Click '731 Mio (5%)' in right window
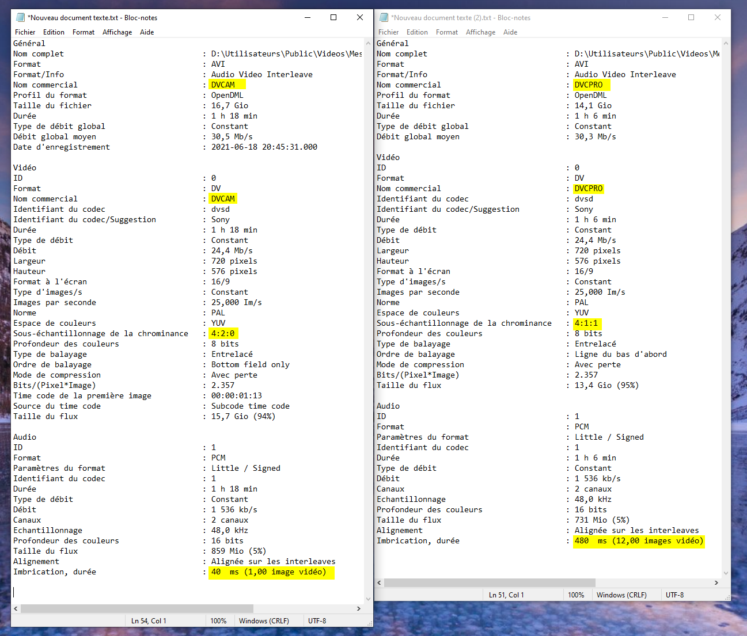 (602, 520)
